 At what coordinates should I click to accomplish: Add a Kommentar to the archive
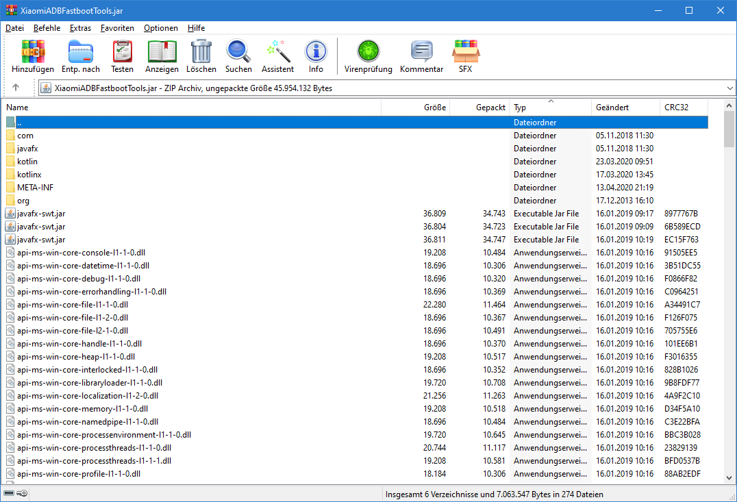422,51
